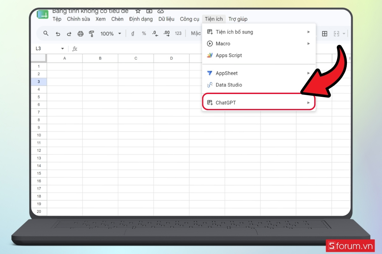Select row 10 header
The width and height of the screenshot is (382, 254).
point(39,135)
